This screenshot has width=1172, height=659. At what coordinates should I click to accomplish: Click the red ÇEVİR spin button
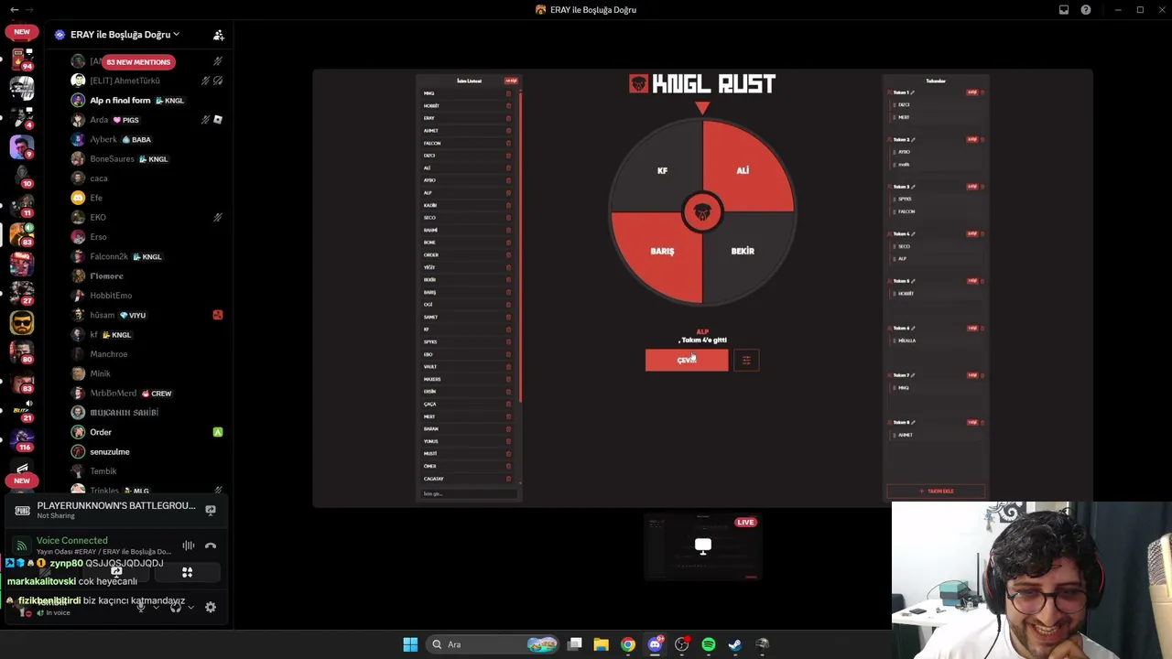687,360
